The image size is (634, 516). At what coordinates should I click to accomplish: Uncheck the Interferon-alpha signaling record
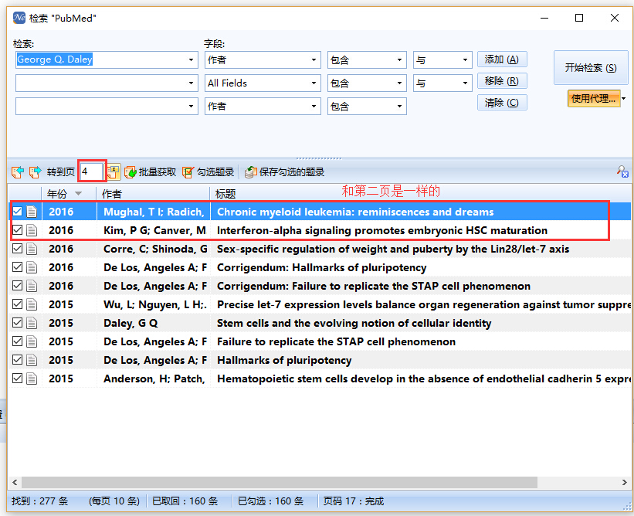pyautogui.click(x=17, y=229)
